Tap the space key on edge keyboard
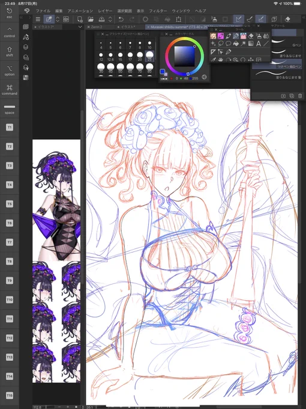Image resolution: width=306 pixels, height=409 pixels. coord(10,109)
